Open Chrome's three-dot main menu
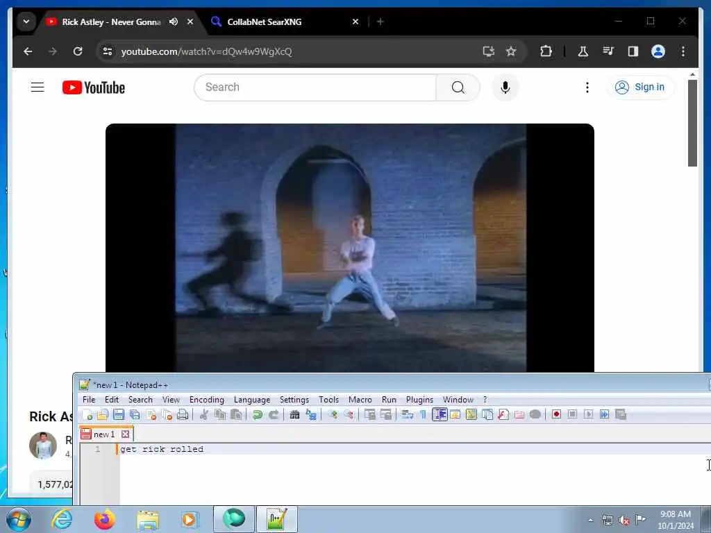This screenshot has width=711, height=533. [683, 51]
